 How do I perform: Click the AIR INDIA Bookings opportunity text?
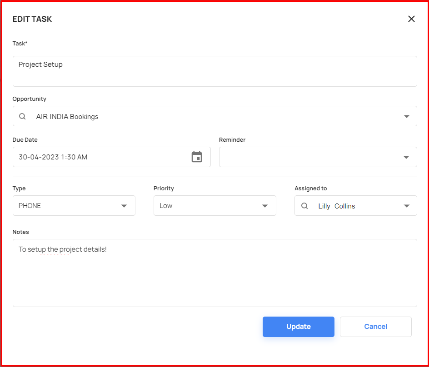tap(67, 116)
